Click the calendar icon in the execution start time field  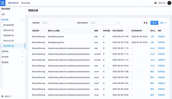click(118, 23)
